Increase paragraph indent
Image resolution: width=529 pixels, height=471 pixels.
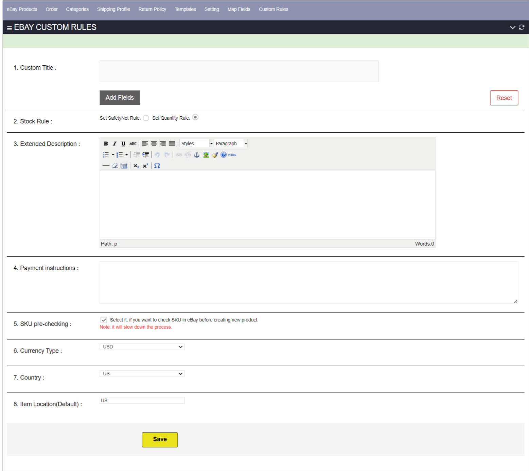[x=145, y=155]
